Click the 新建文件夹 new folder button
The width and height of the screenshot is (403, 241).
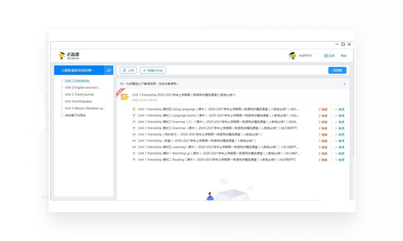152,70
